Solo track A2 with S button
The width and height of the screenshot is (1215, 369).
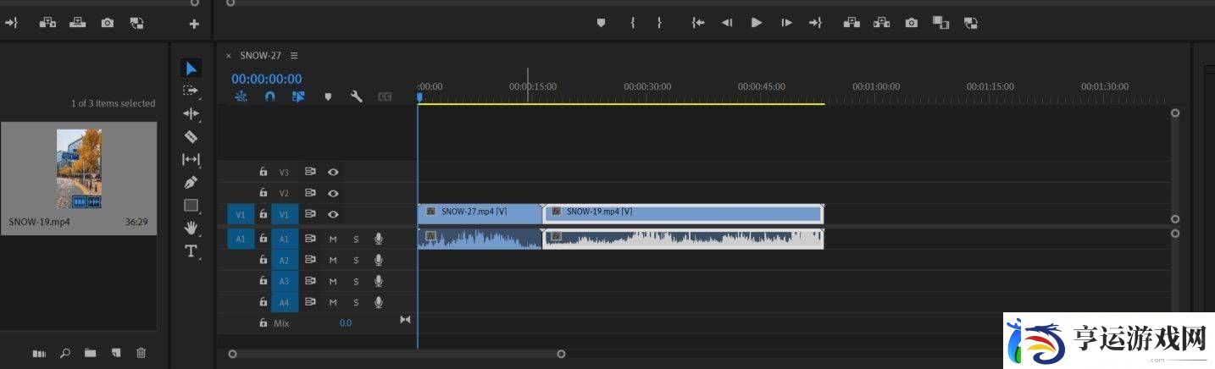point(356,260)
